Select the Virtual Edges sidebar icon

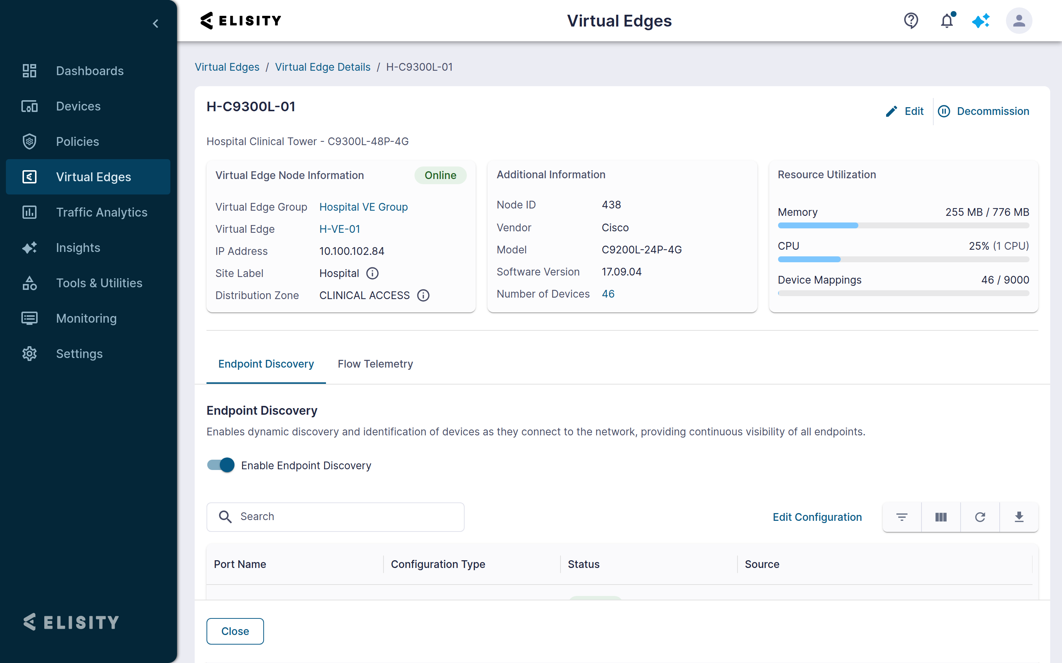point(29,177)
